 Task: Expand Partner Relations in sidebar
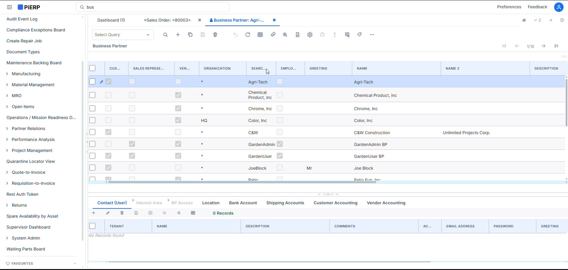tap(7, 129)
